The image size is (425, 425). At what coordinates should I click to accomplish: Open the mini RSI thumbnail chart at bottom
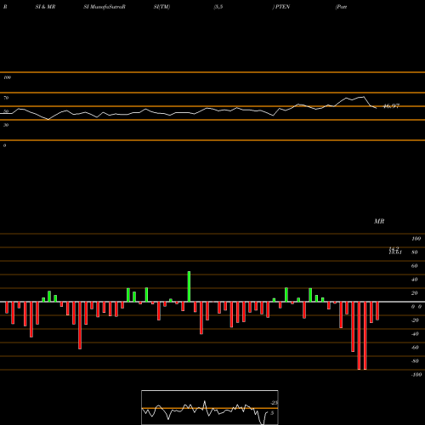210,407
